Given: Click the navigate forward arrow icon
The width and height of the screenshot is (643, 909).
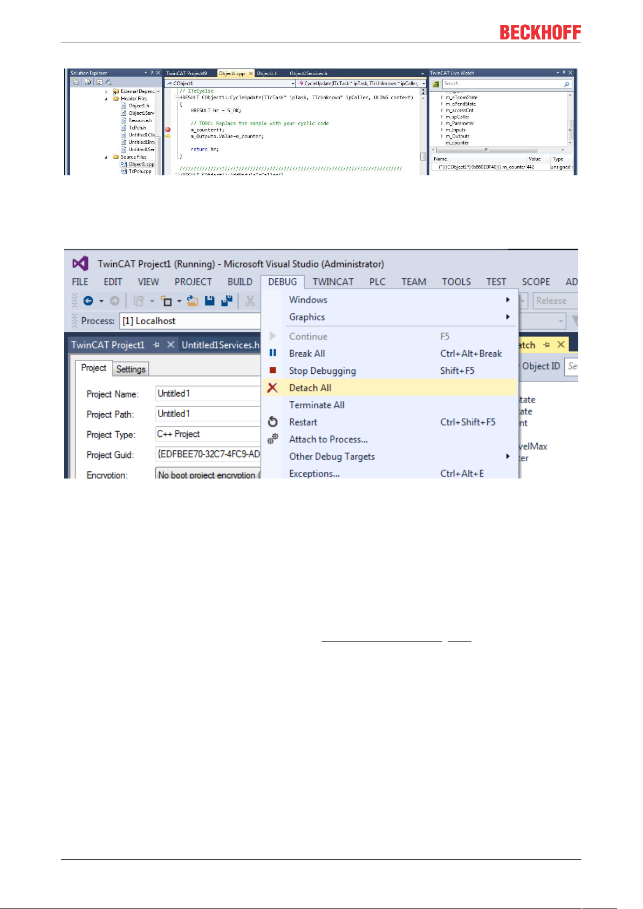Looking at the screenshot, I should click(114, 301).
